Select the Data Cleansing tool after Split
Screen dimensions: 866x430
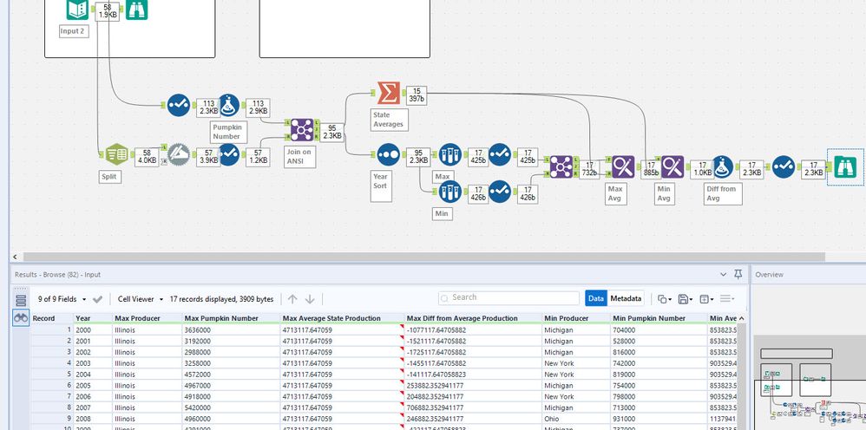point(179,154)
